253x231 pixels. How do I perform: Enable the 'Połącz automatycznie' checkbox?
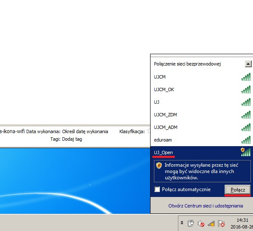pyautogui.click(x=157, y=189)
